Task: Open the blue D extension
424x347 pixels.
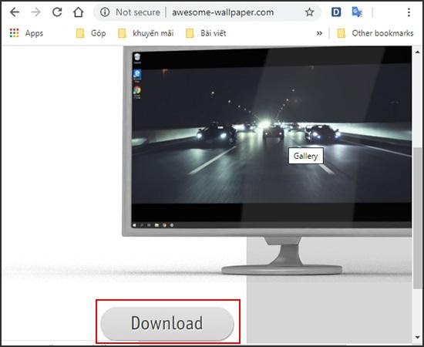Action: pos(336,12)
